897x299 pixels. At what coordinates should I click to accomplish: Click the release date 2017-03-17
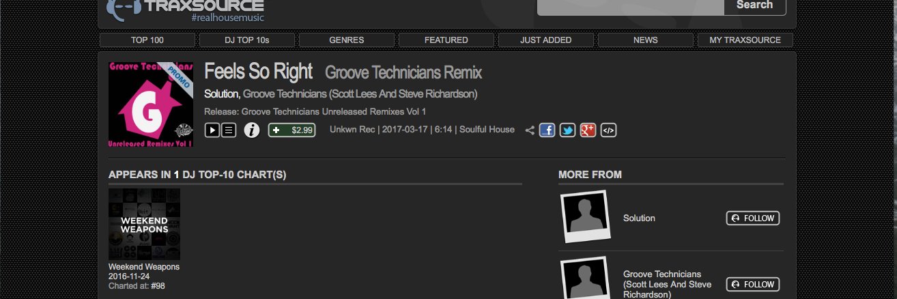(x=405, y=130)
